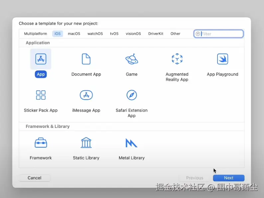Screen dimensions: 264x198
Task: Select the Static Library building icon
Action: 86,143
